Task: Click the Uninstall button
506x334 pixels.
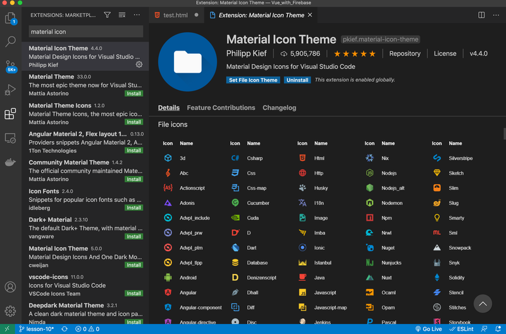Action: pyautogui.click(x=297, y=80)
